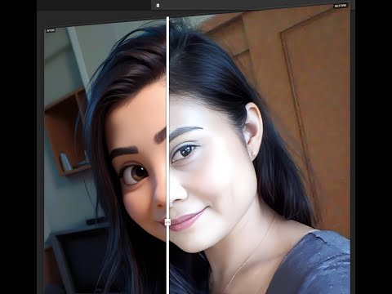Click the AFTER label badge
The height and width of the screenshot is (294, 392).
coord(51,30)
